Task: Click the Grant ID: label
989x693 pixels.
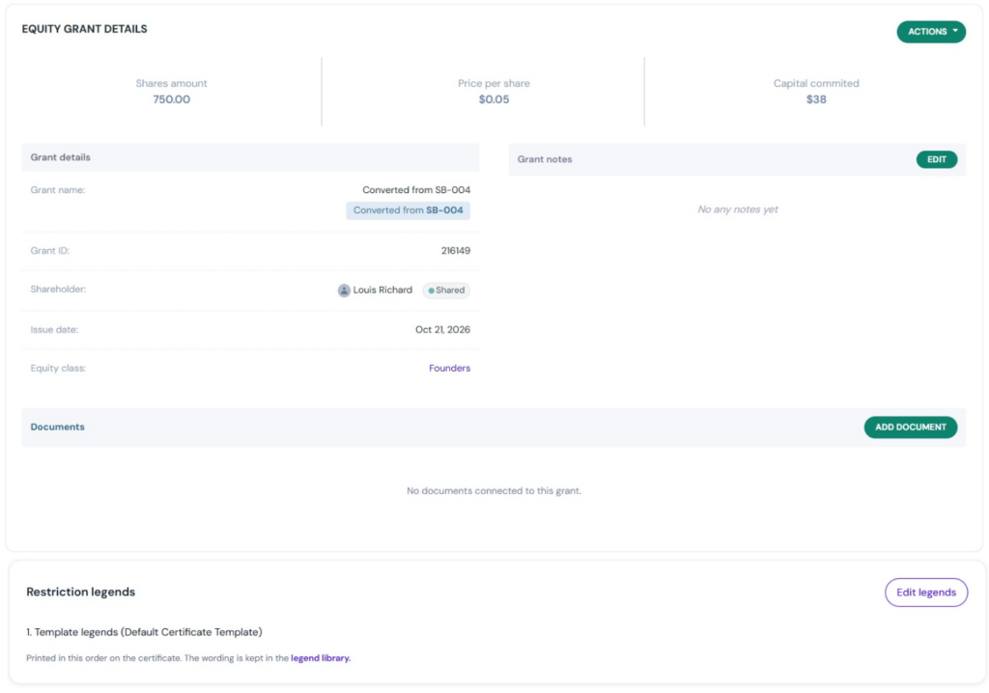Action: [50, 251]
